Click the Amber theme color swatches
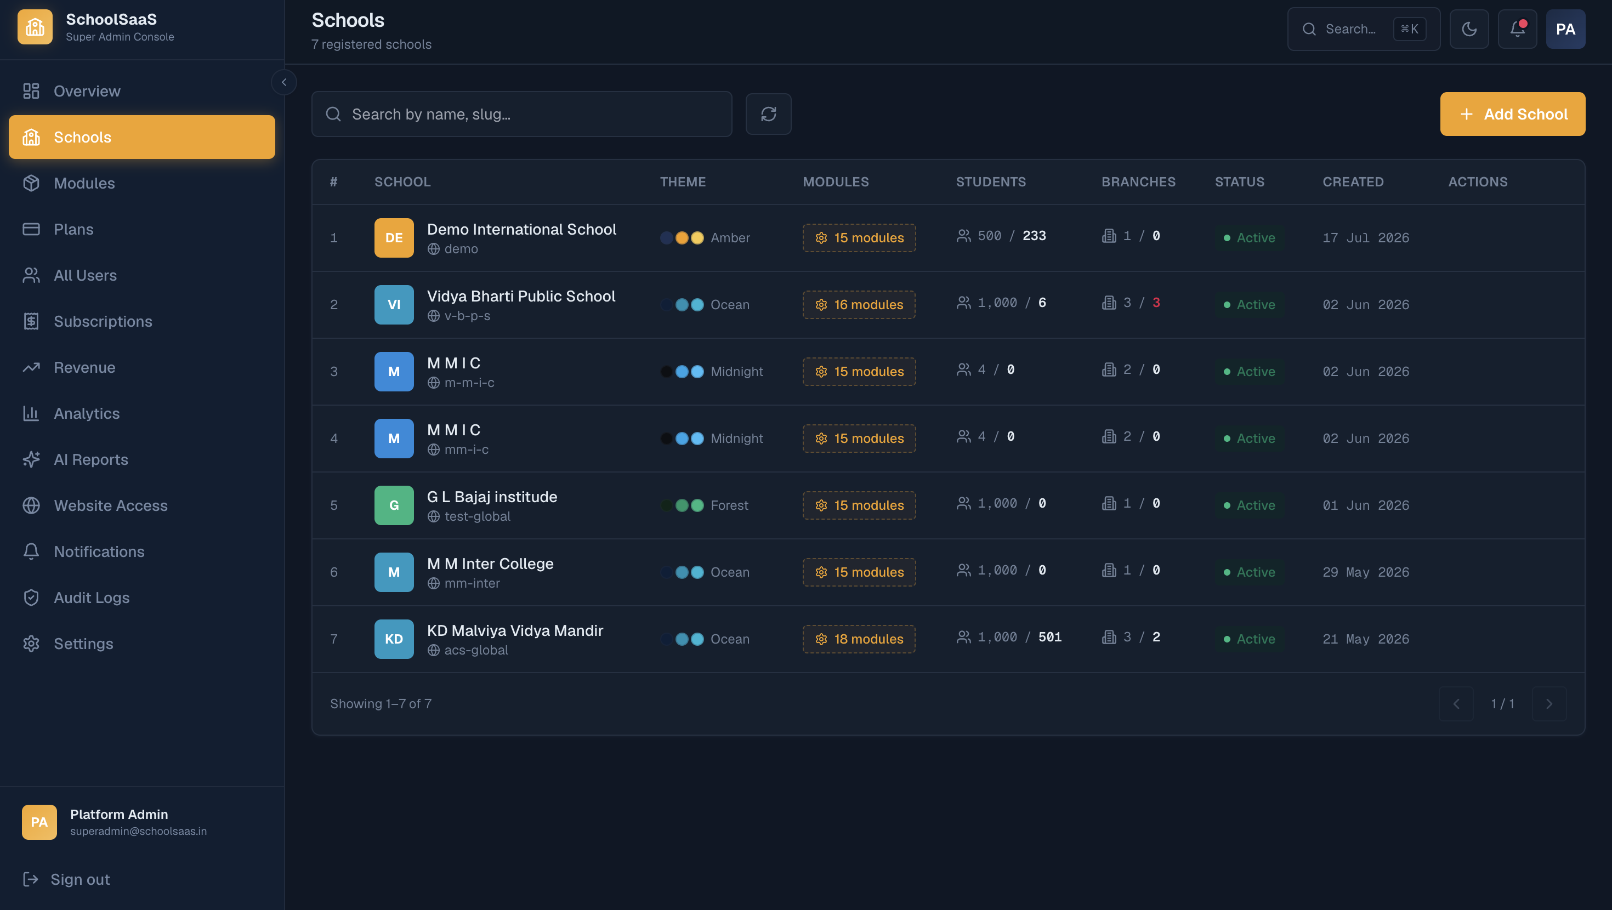Viewport: 1612px width, 910px height. pos(682,238)
